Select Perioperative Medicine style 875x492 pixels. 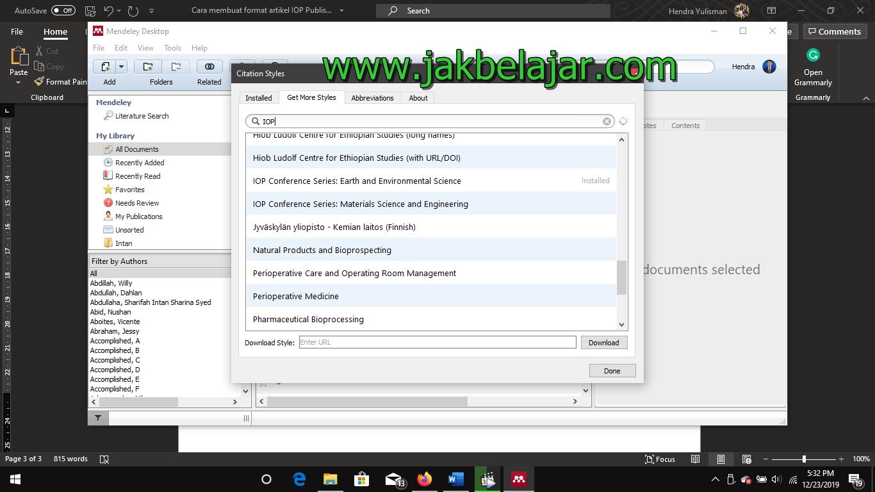pos(431,296)
